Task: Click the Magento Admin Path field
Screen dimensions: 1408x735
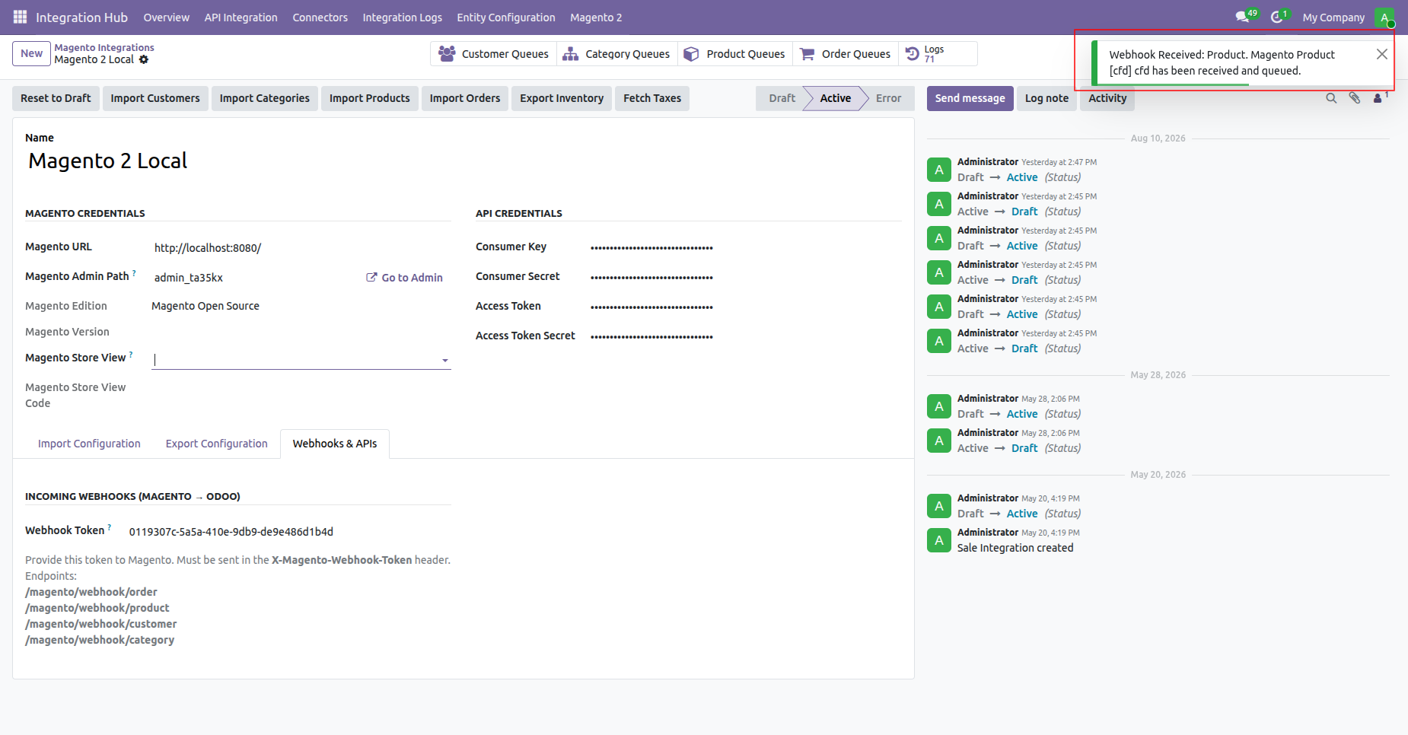Action: point(255,278)
